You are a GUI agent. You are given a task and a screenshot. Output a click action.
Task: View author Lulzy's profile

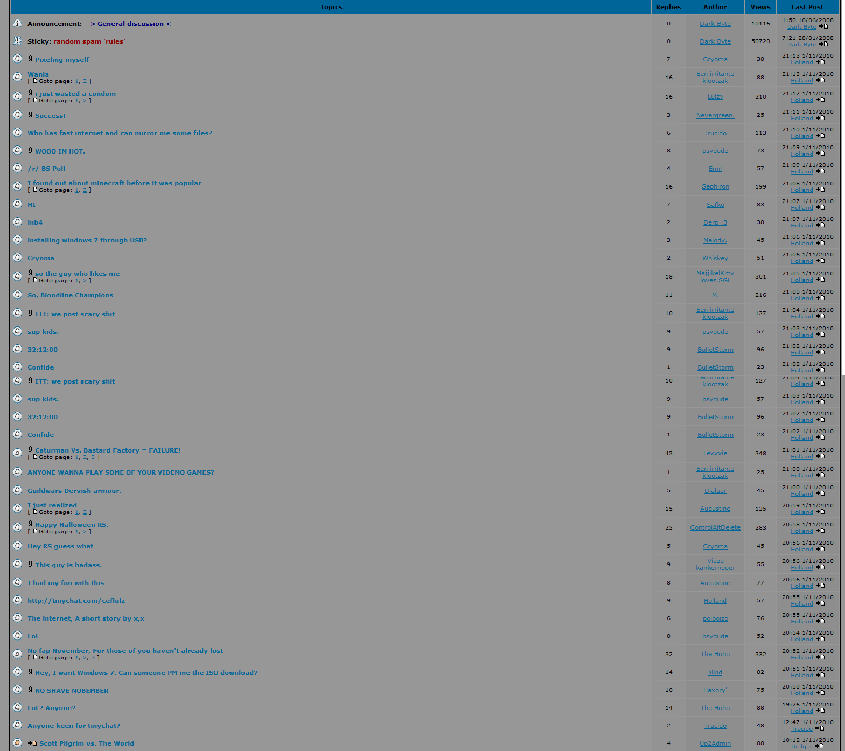point(715,97)
